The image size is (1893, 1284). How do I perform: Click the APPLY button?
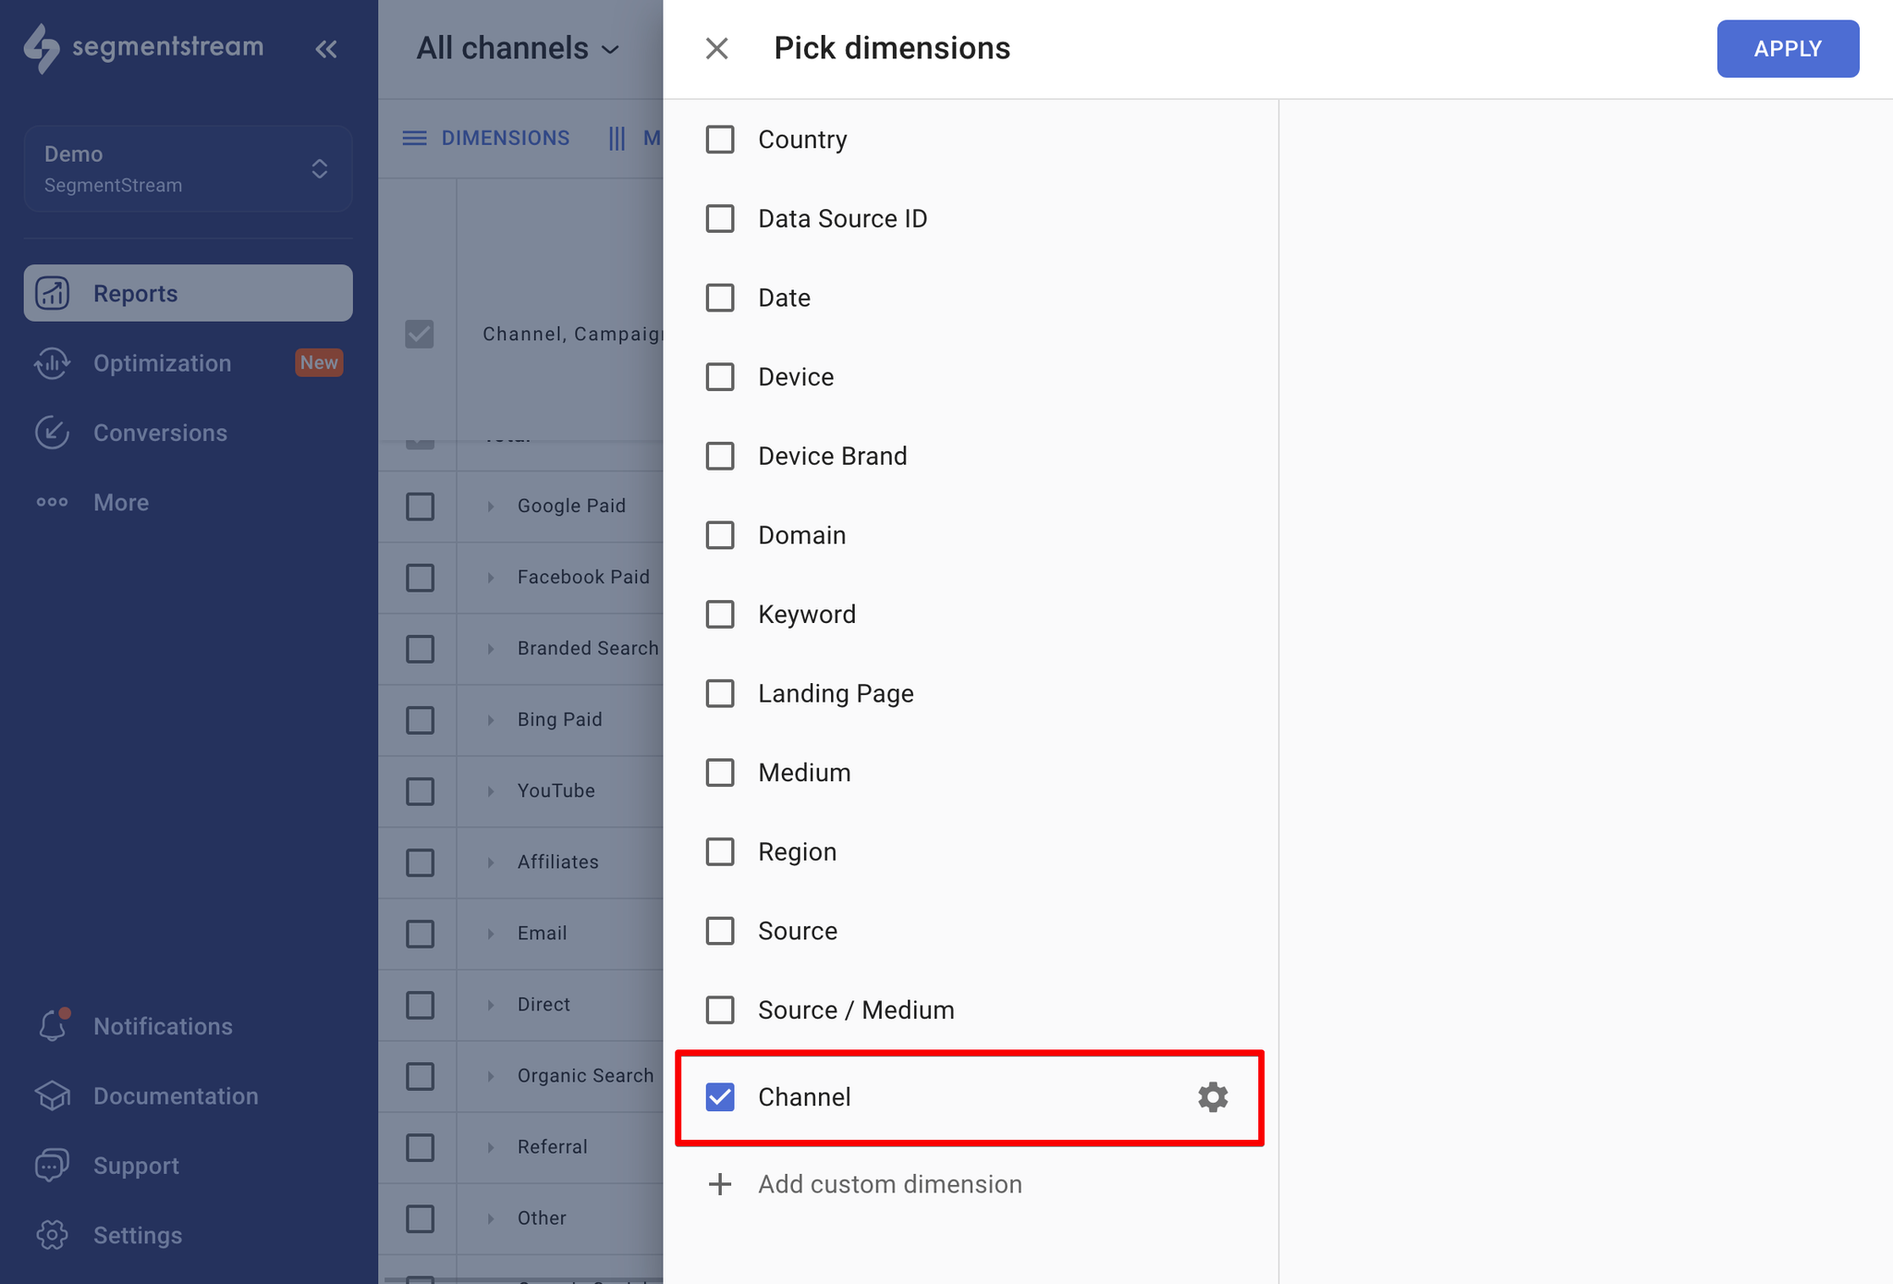tap(1788, 49)
